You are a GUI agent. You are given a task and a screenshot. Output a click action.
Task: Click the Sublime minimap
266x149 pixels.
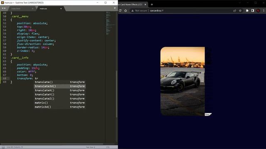coord(111,23)
